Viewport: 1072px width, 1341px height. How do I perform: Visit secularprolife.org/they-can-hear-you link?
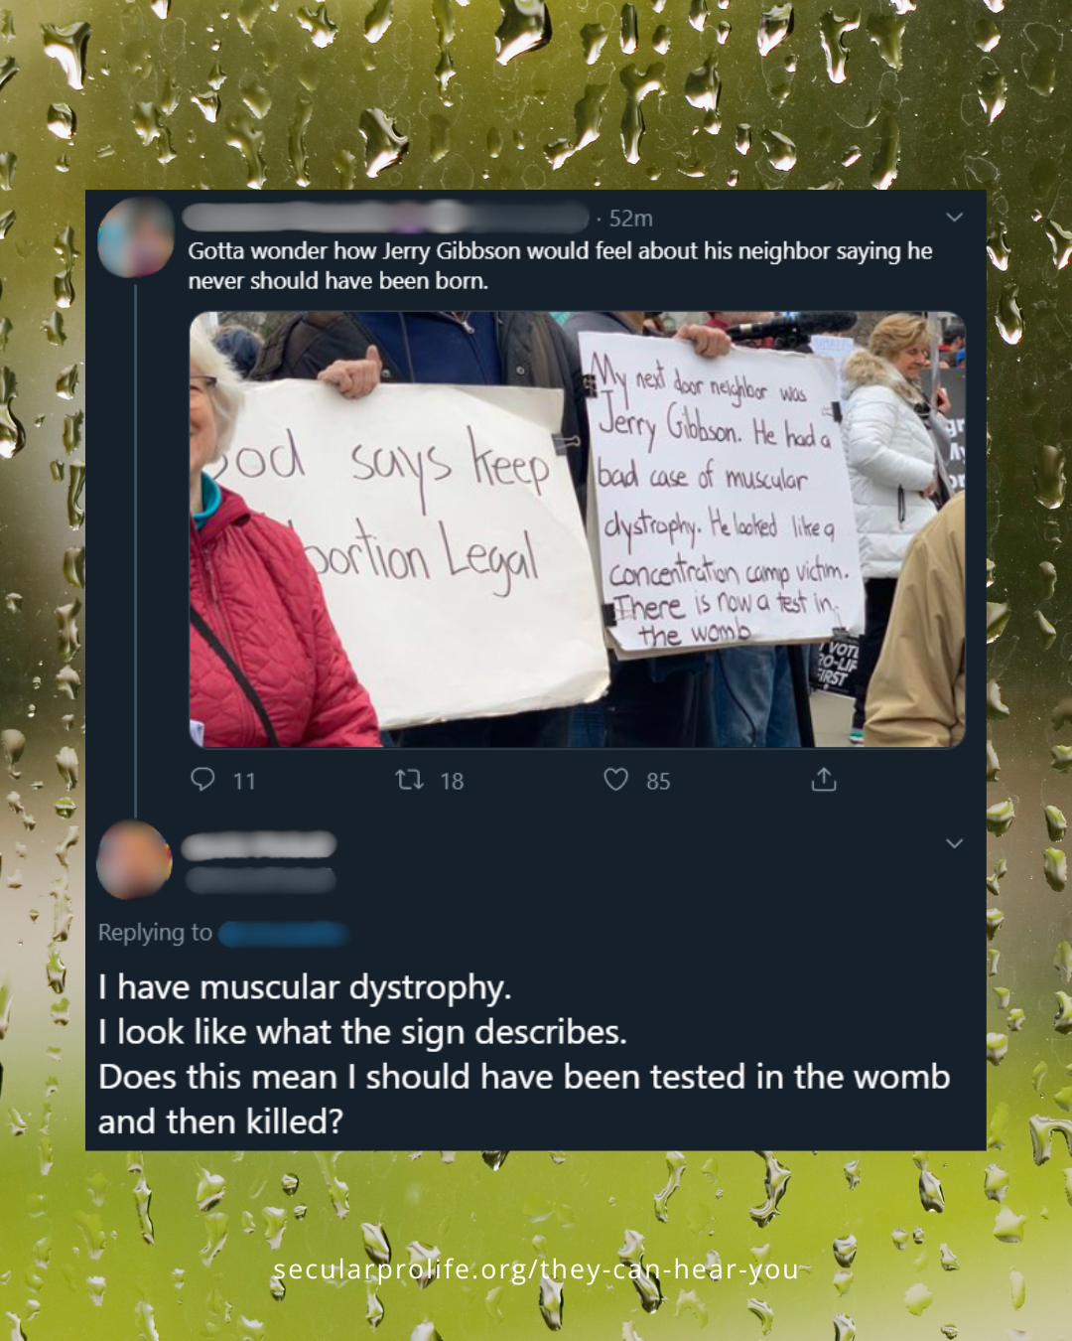click(536, 1269)
